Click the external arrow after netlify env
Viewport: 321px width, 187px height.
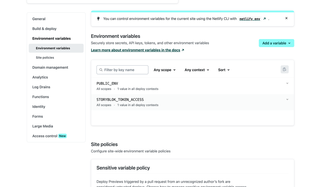point(265,19)
